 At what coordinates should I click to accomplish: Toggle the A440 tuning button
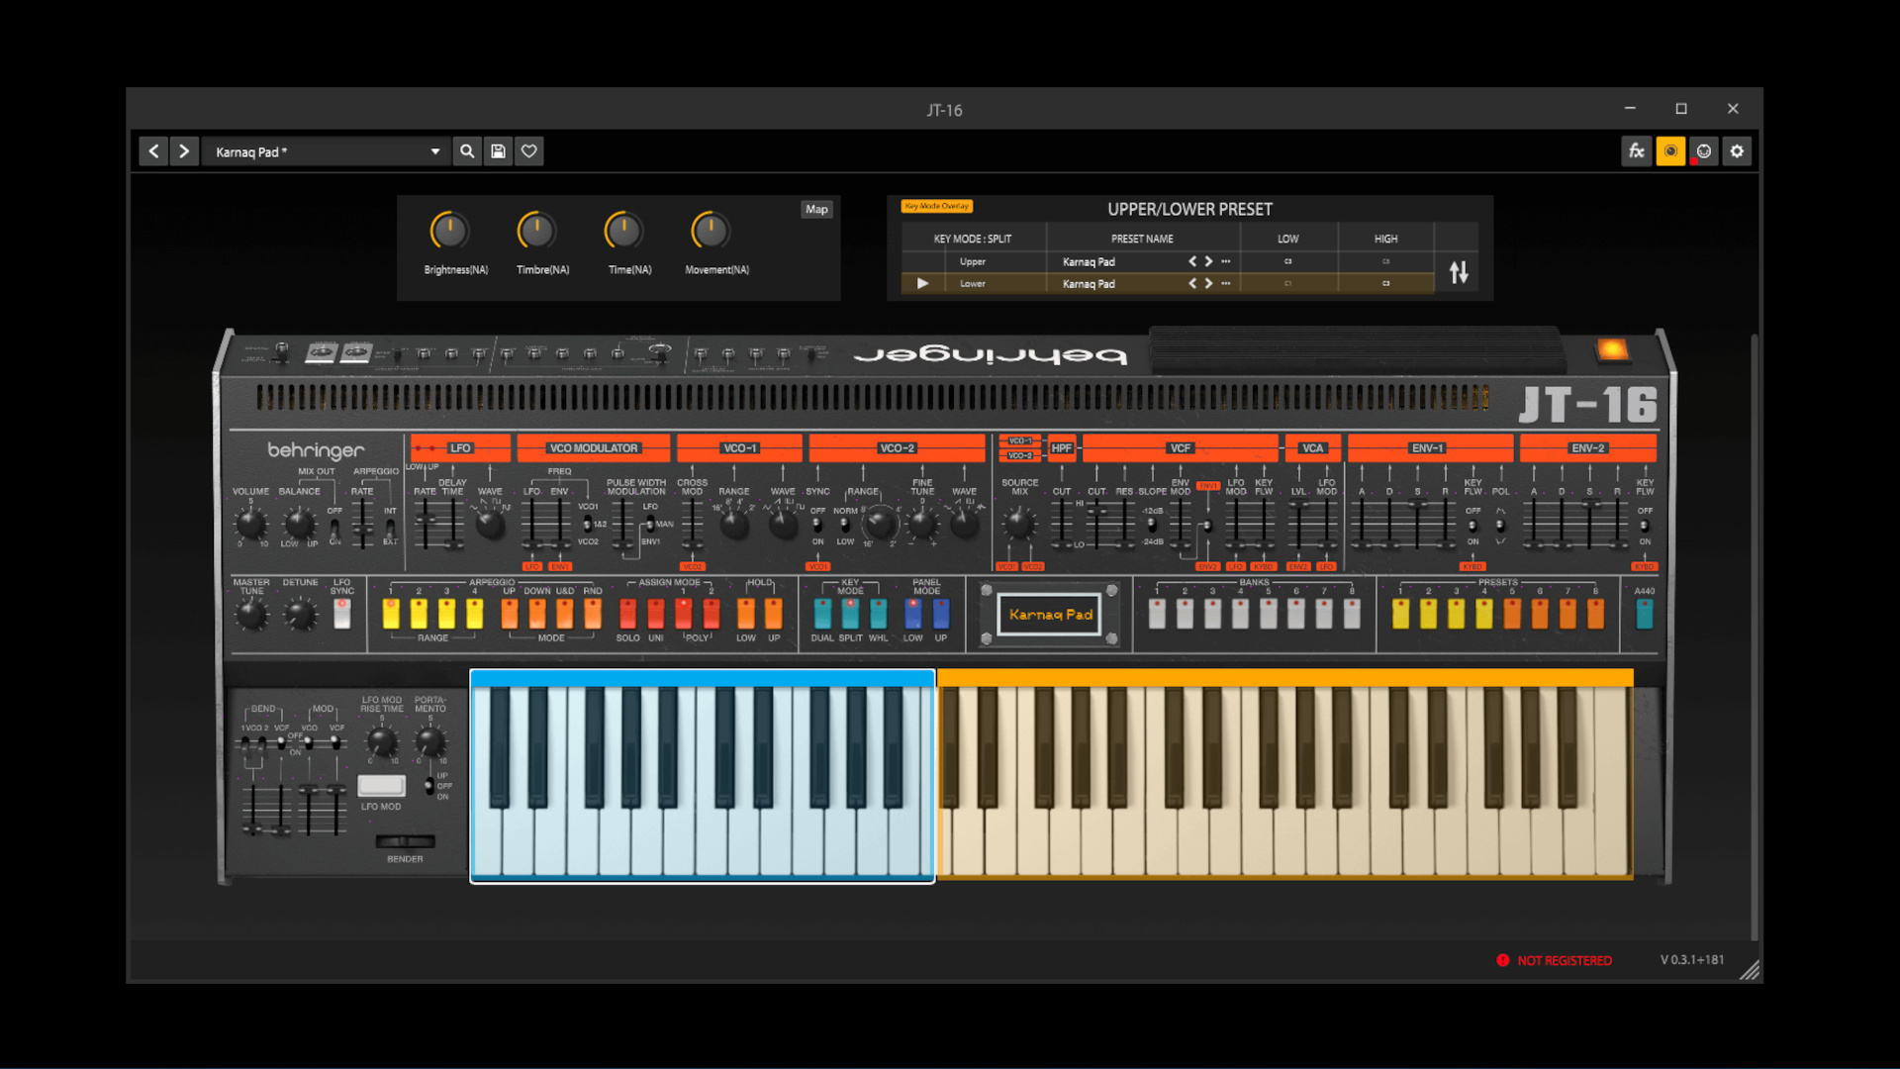pos(1645,614)
